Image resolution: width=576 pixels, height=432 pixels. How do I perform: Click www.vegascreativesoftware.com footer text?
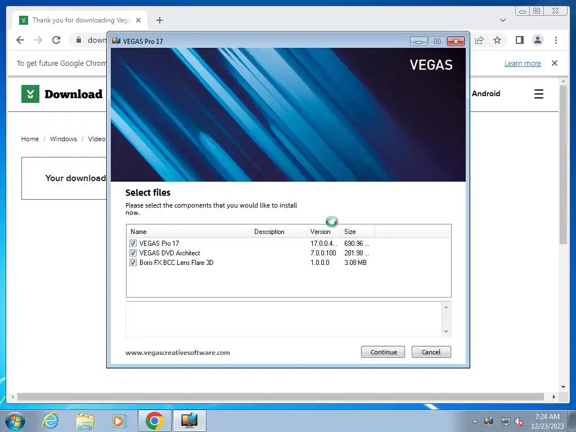[178, 353]
